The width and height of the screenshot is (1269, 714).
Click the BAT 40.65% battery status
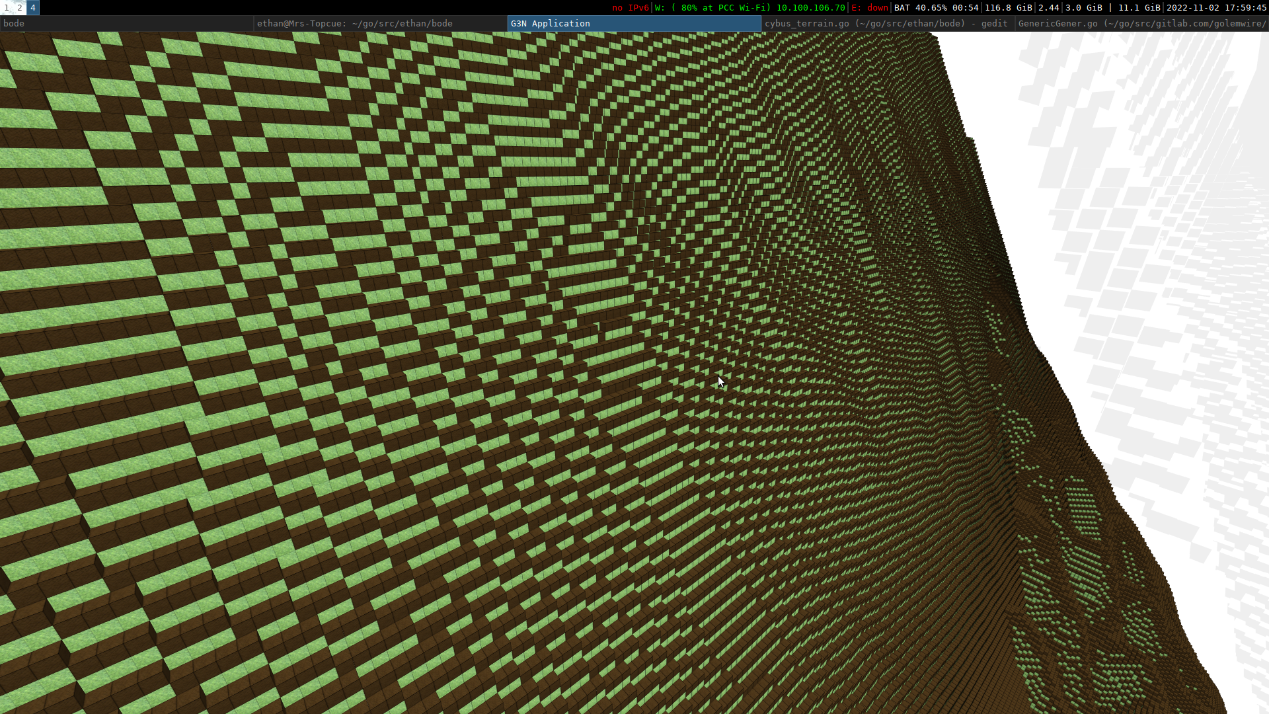click(935, 7)
